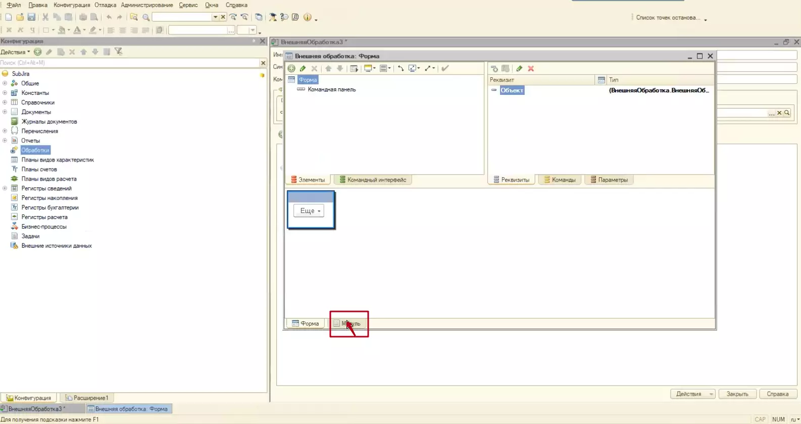Select Журналы документов in the tree
Viewport: 801px width, 424px height.
tap(49, 122)
